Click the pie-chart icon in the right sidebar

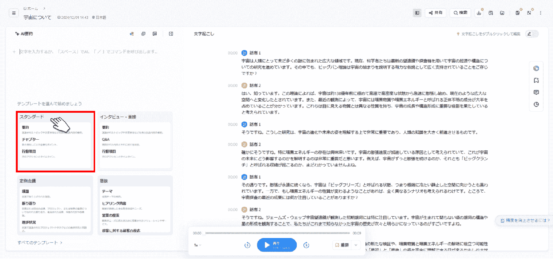tap(536, 104)
